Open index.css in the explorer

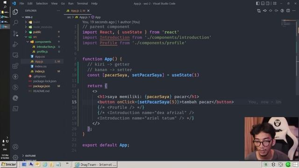click(41, 66)
